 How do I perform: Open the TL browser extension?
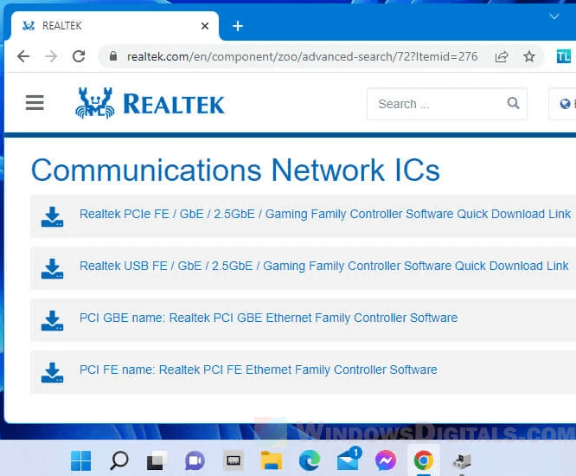point(564,56)
